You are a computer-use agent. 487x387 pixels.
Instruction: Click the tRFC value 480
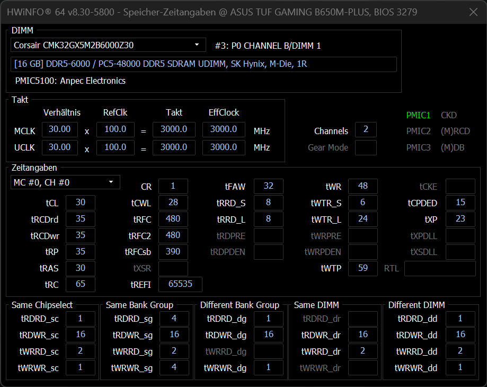(173, 219)
